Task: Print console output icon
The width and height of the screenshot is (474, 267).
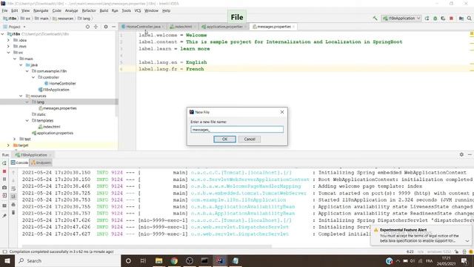Action: [13, 205]
